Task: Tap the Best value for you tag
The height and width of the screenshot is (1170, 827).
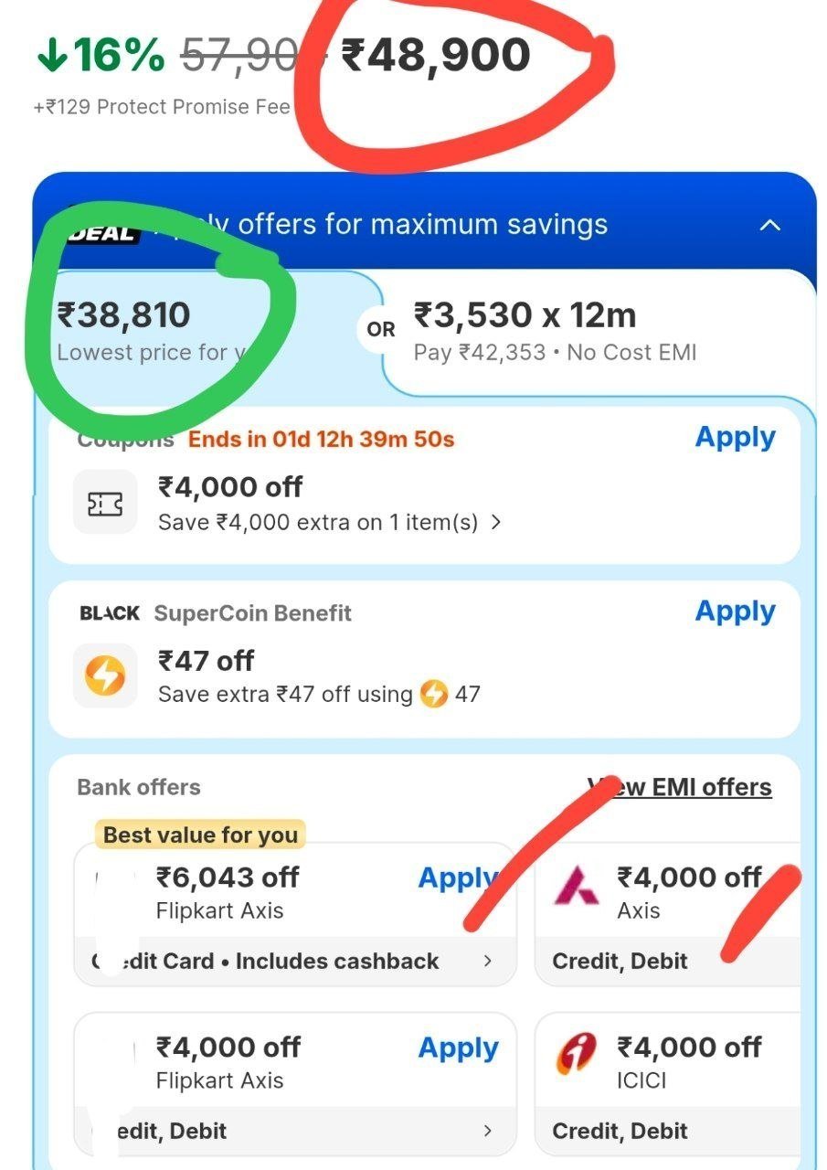Action: pos(200,835)
